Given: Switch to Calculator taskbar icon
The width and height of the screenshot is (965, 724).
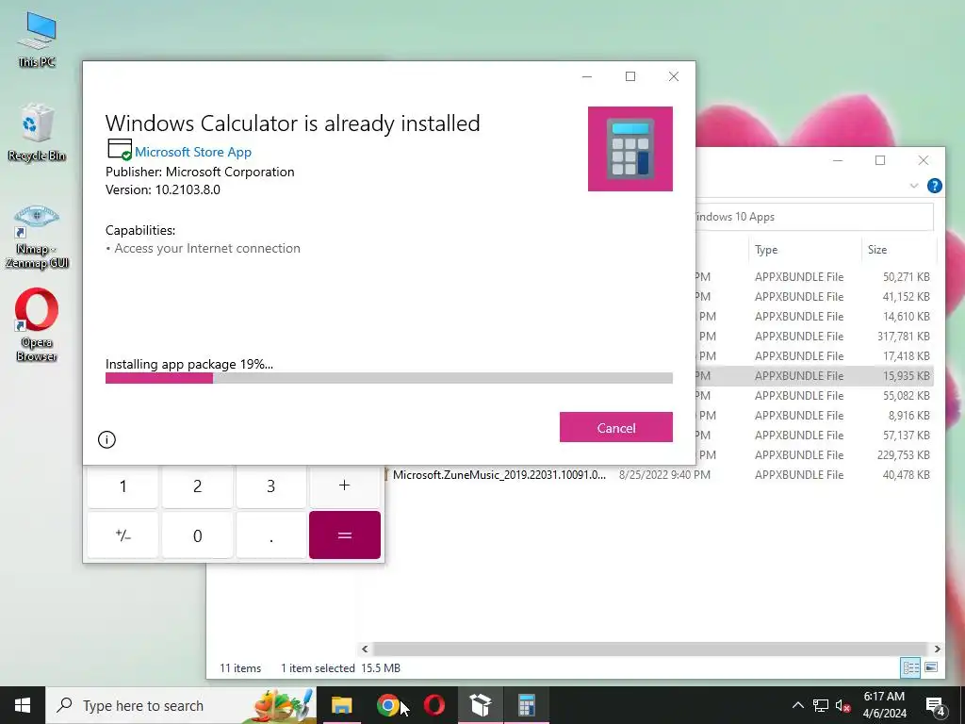Looking at the screenshot, I should click(x=526, y=705).
